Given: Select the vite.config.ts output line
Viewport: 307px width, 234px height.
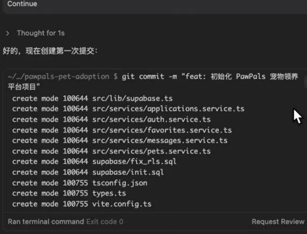Looking at the screenshot, I should 81,204.
